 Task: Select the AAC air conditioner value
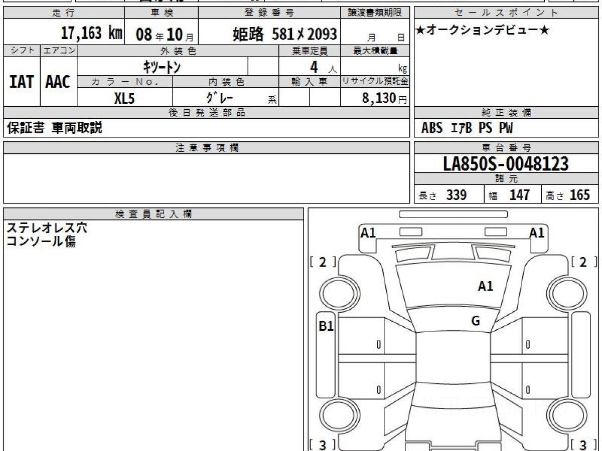pos(58,82)
